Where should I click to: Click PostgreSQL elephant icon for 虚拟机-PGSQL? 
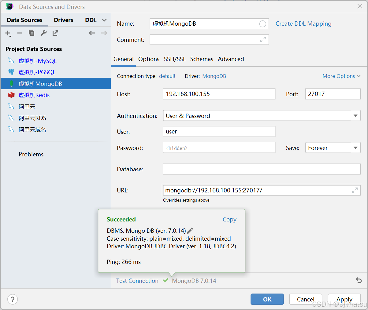point(11,72)
